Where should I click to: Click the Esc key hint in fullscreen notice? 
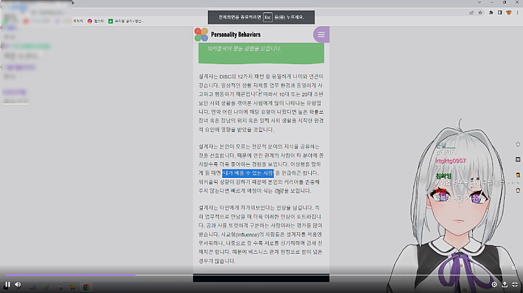[x=267, y=17]
